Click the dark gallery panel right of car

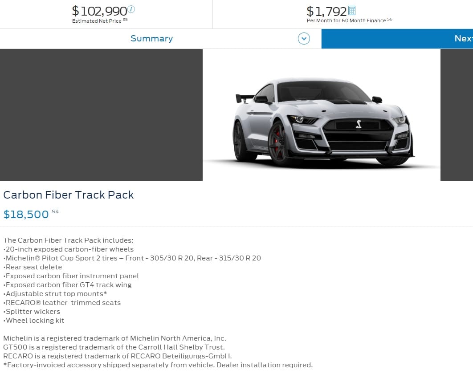457,115
